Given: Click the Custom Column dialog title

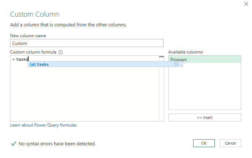Looking at the screenshot, I should (x=34, y=14).
